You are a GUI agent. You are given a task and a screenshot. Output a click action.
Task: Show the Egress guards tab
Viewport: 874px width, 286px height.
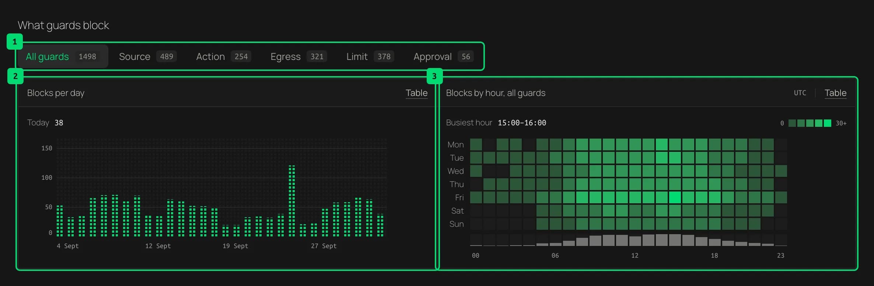[x=299, y=56]
